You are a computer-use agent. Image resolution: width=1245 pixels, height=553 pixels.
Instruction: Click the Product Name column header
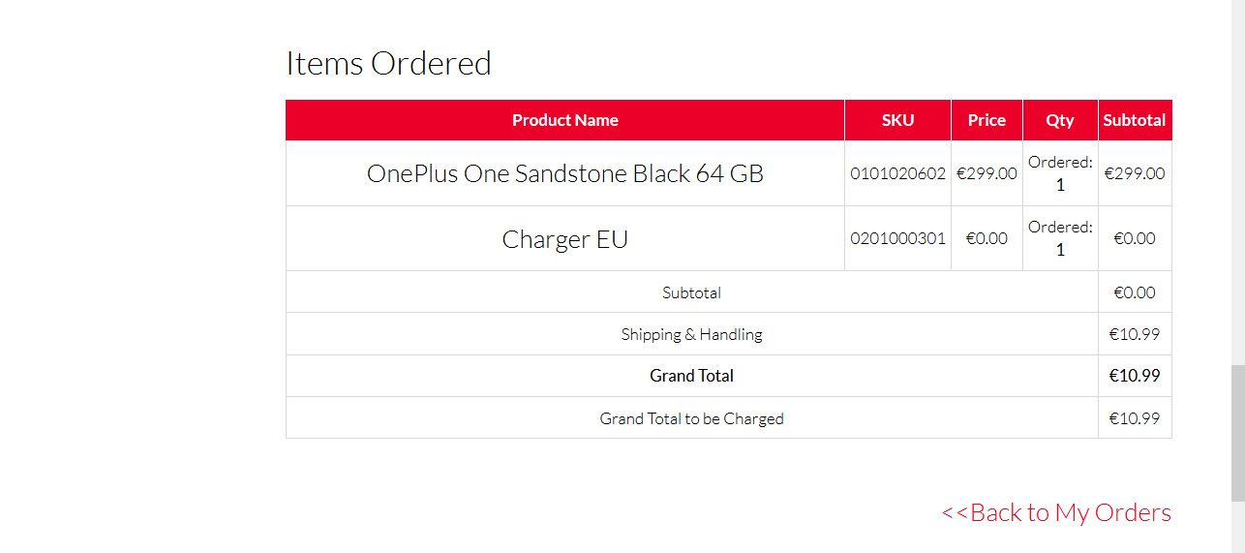[x=564, y=120]
